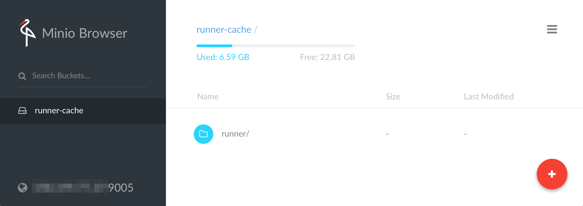Viewport: 583px width, 206px height.
Task: Sort by the Name column header
Action: pyautogui.click(x=208, y=96)
